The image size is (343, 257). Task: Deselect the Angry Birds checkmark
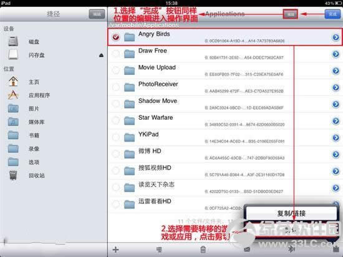coord(116,37)
